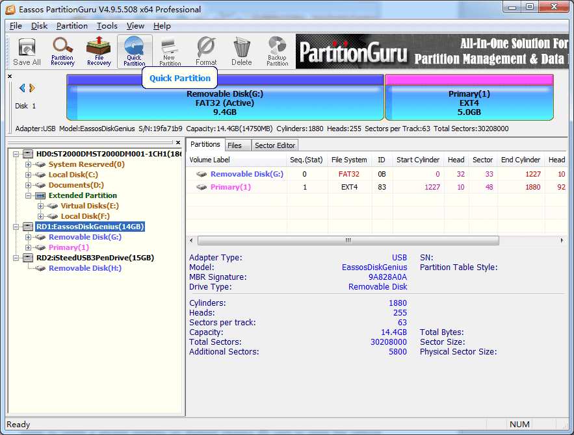Click the partition table scroll-right arrow

click(562, 240)
